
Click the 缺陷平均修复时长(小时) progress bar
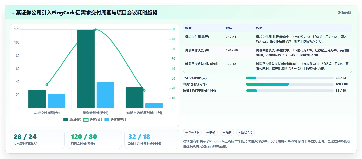(290, 91)
